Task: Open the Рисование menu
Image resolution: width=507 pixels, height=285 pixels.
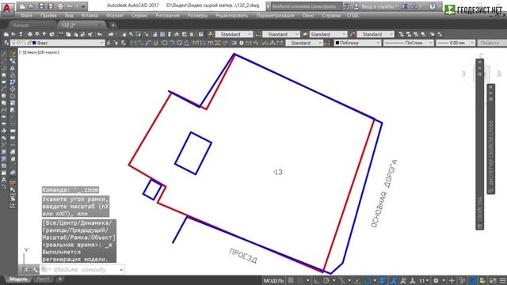Action: [167, 16]
